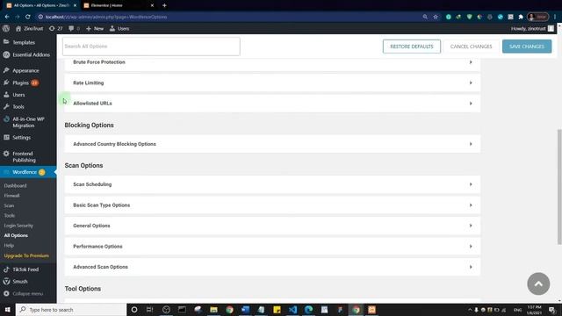
Task: Expand the Brute Force Protection section
Action: (272, 62)
